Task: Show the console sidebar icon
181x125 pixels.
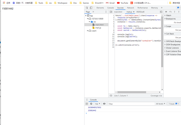Action: (x=87, y=104)
